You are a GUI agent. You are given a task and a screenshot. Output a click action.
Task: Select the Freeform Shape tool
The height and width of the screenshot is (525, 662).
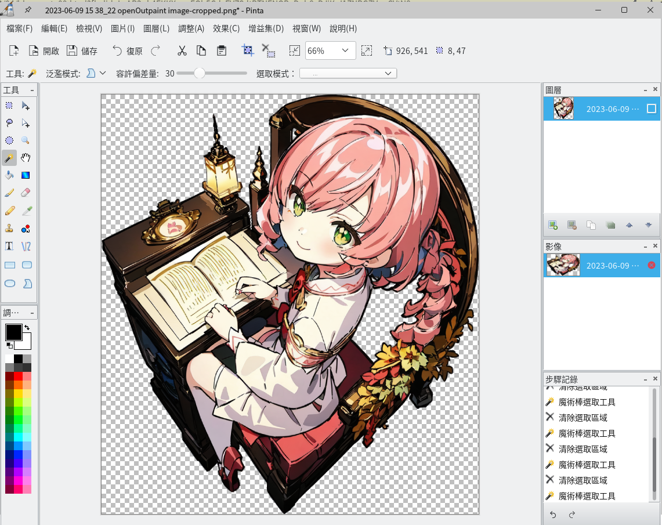(27, 284)
